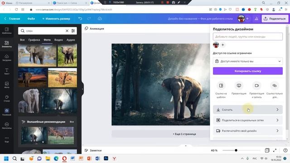Choose Present and record option
The image size is (290, 163).
pyautogui.click(x=257, y=90)
